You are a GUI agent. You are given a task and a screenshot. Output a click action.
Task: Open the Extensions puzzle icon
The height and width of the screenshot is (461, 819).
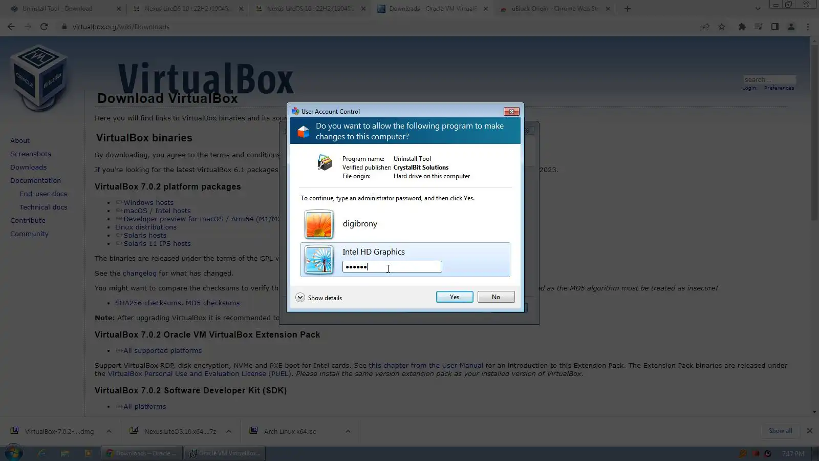[x=742, y=27]
